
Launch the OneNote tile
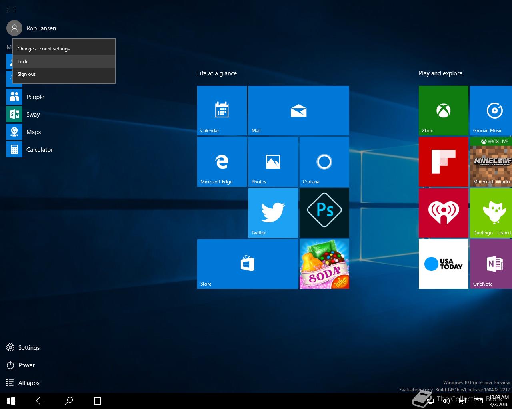point(491,264)
